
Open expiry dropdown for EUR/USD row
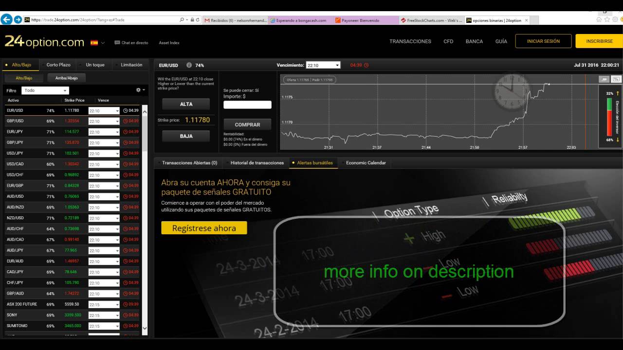104,110
